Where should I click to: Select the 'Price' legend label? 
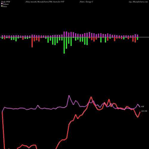(5, 7)
